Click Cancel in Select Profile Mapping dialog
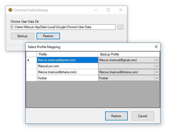This screenshot has height=133, width=170. 143,116
